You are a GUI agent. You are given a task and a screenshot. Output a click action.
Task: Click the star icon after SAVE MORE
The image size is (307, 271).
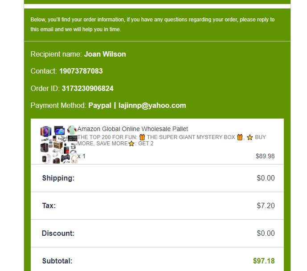131,144
